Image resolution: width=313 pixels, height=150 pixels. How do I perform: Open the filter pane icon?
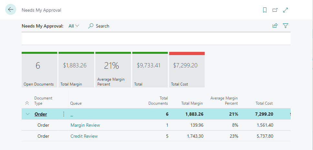pyautogui.click(x=286, y=26)
